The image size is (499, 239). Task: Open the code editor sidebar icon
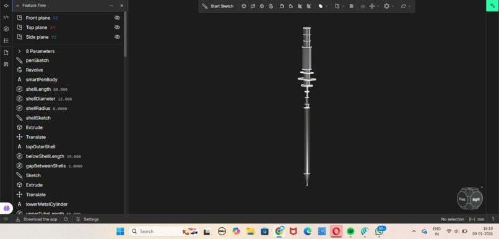pyautogui.click(x=6, y=17)
